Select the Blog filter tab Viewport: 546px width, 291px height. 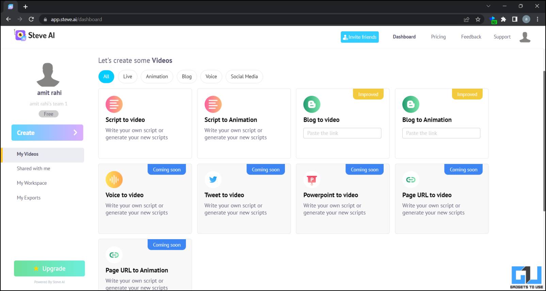187,77
